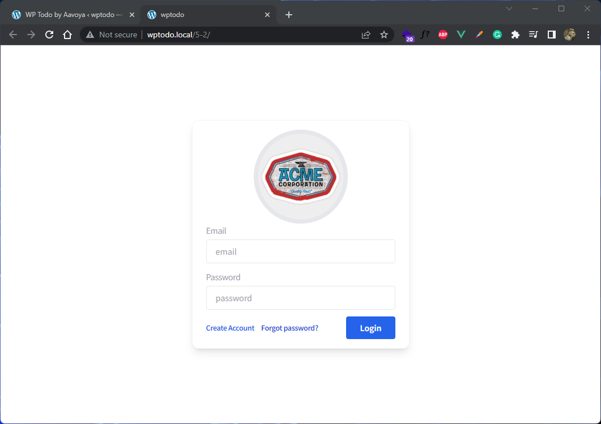This screenshot has width=601, height=424.
Task: Click the Forgot password? link
Action: pyautogui.click(x=289, y=328)
